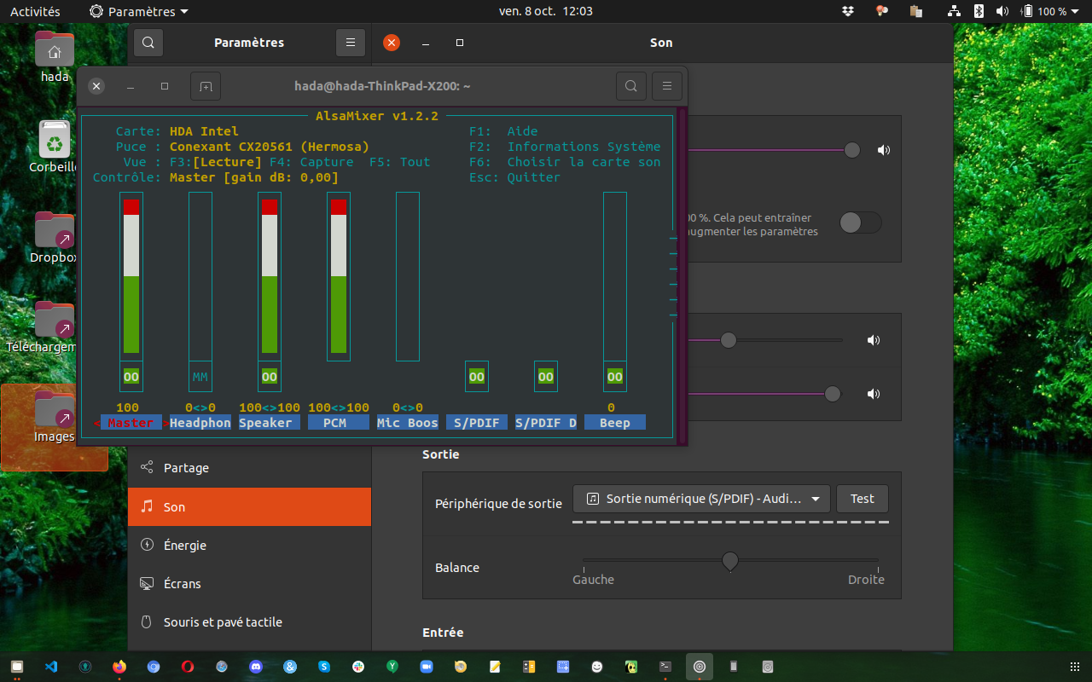Open Firefox from the dock

[x=119, y=667]
